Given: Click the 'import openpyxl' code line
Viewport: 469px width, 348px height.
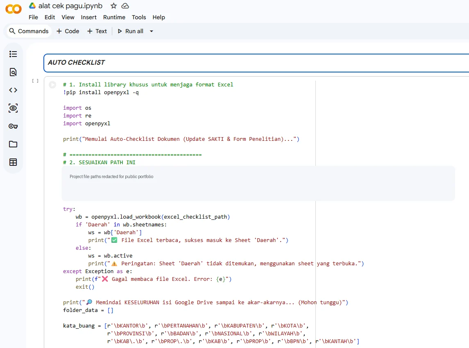Looking at the screenshot, I should pos(86,124).
